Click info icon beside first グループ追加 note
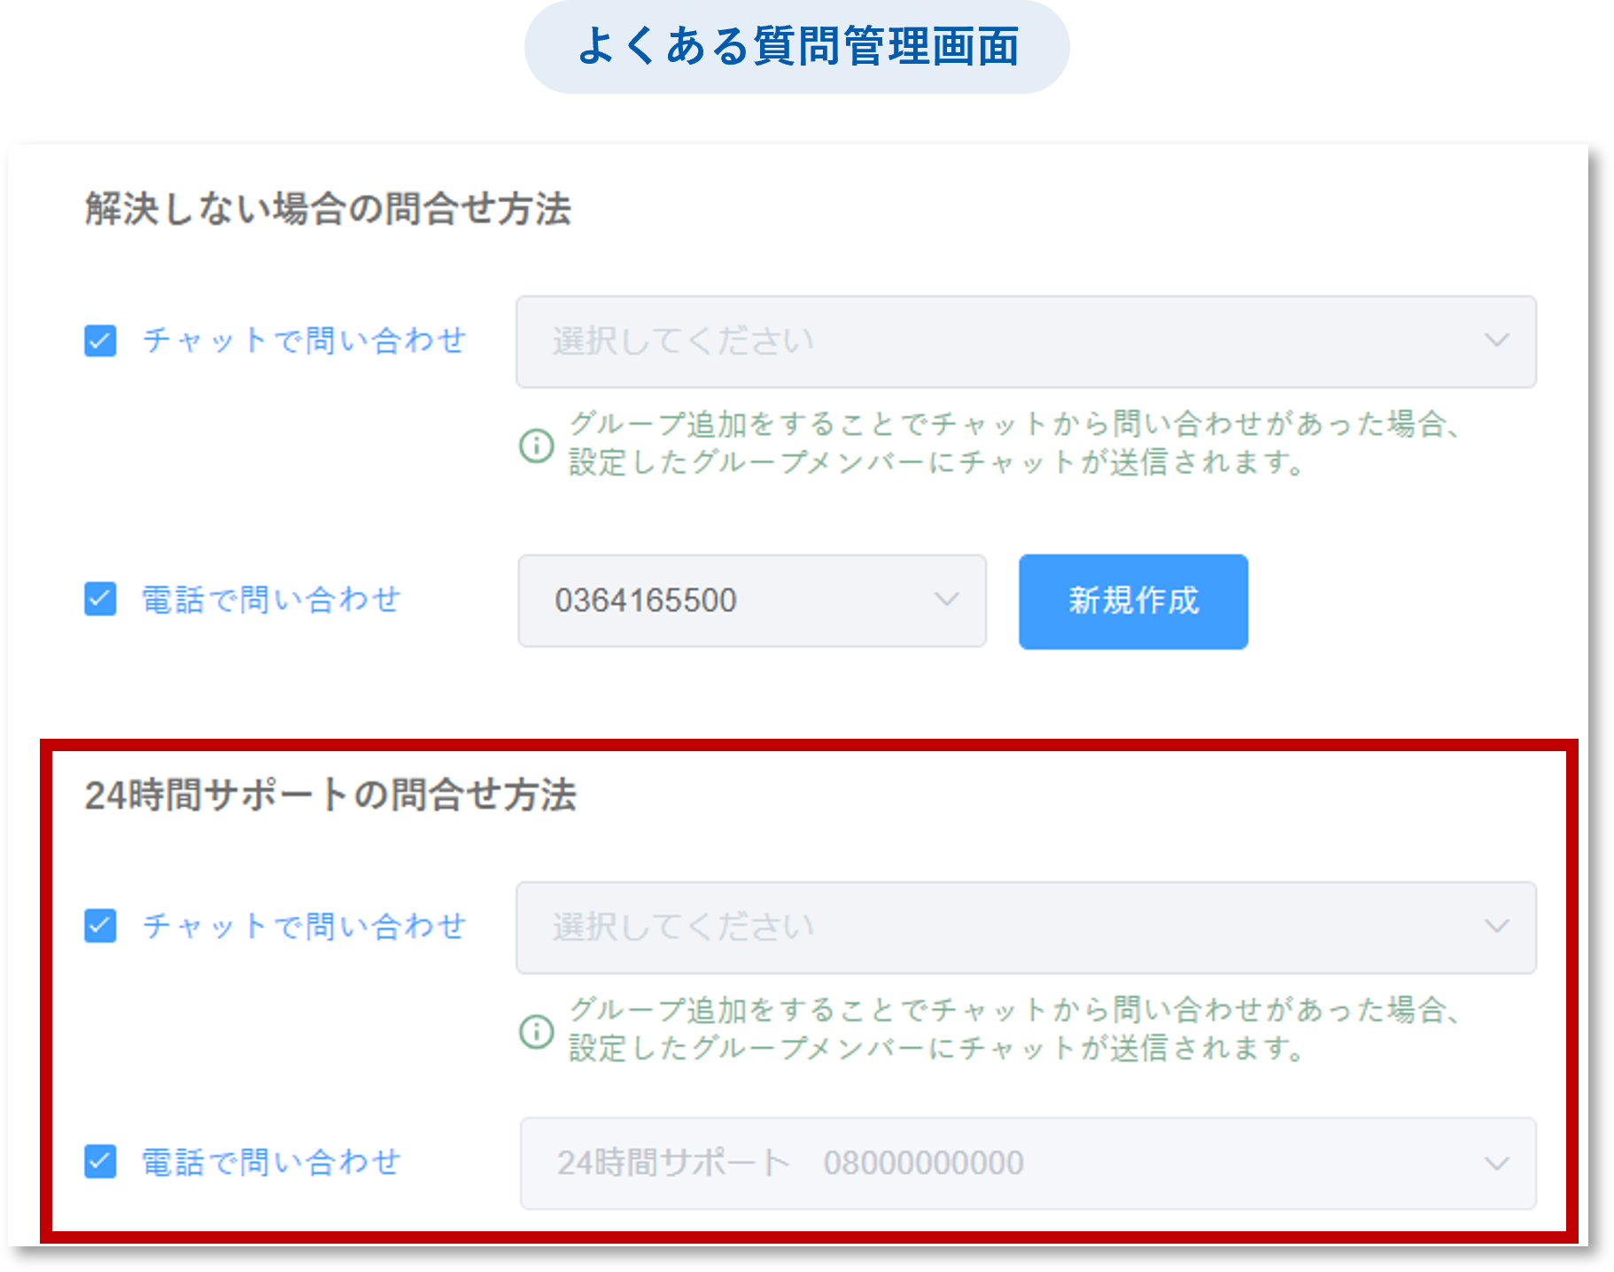The height and width of the screenshot is (1272, 1614). click(x=536, y=445)
